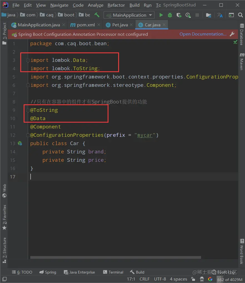Image resolution: width=245 pixels, height=283 pixels.
Task: Click the Google icon in status bar
Action: [x=210, y=279]
